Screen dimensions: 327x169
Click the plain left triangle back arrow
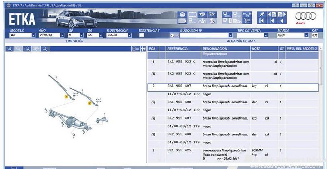tap(282, 21)
